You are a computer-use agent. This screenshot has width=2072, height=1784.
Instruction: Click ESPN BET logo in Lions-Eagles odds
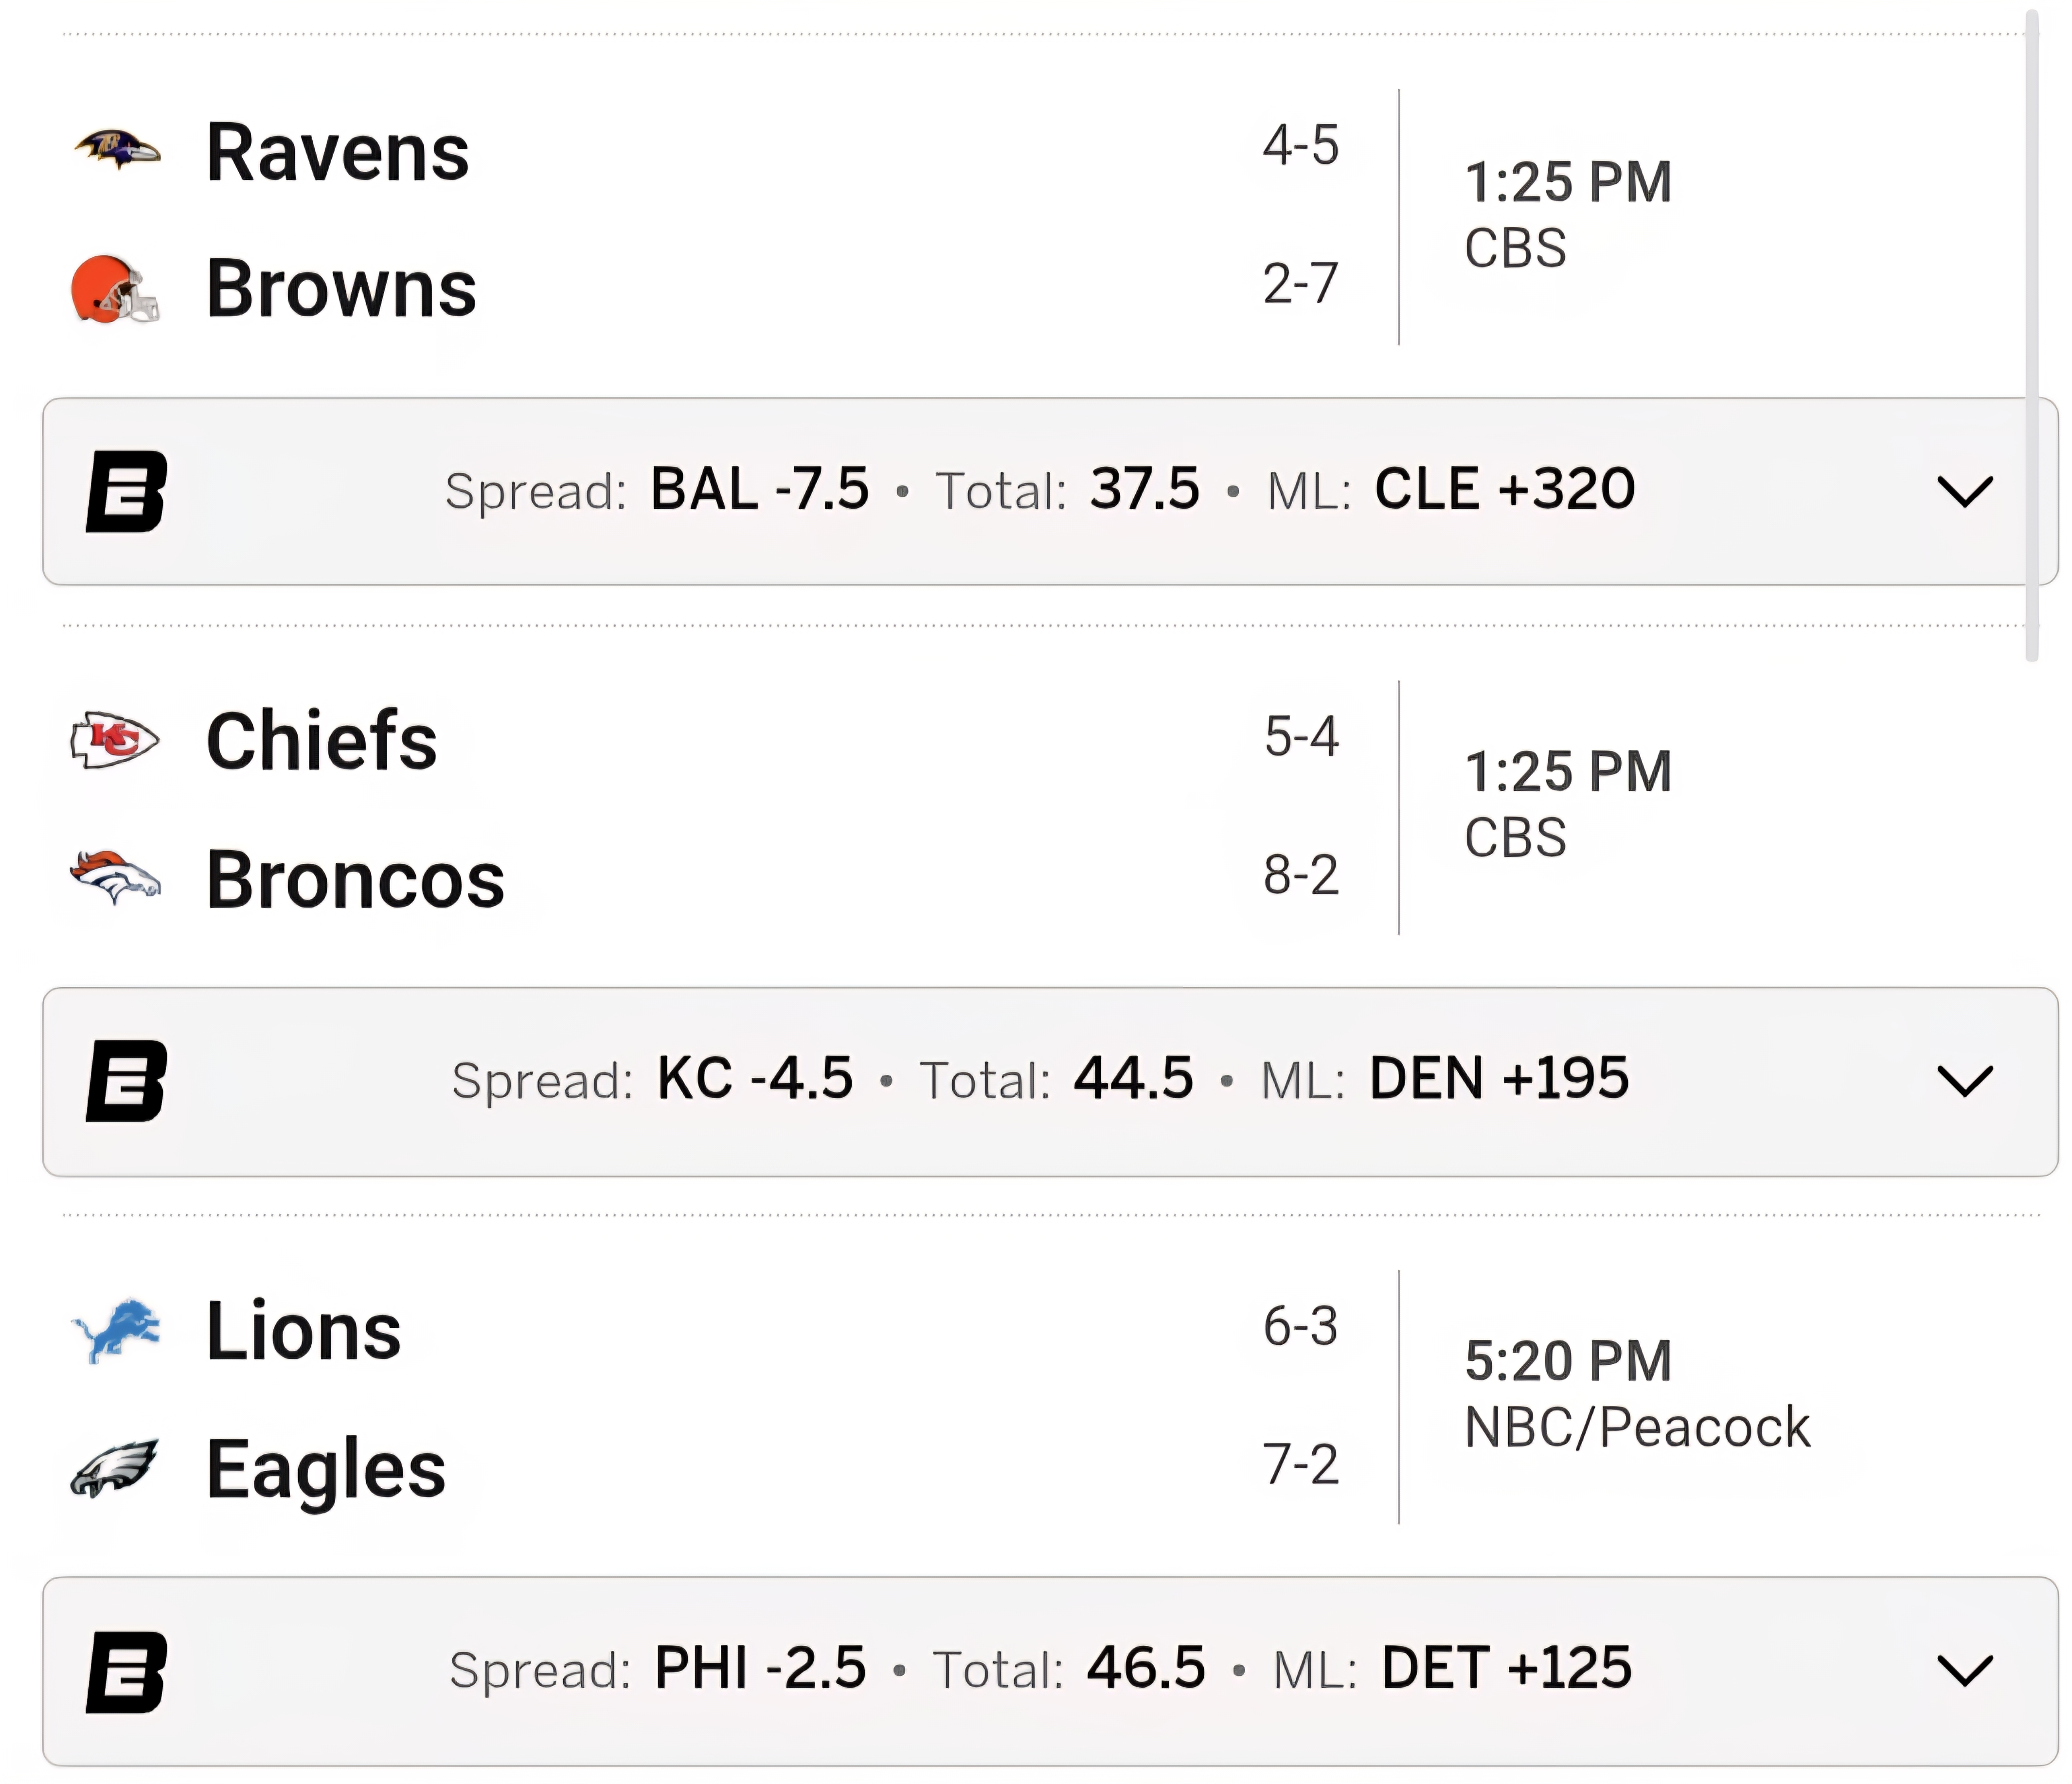127,1671
